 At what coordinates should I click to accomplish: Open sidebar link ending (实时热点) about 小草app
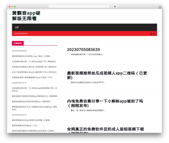pyautogui.click(x=34, y=72)
